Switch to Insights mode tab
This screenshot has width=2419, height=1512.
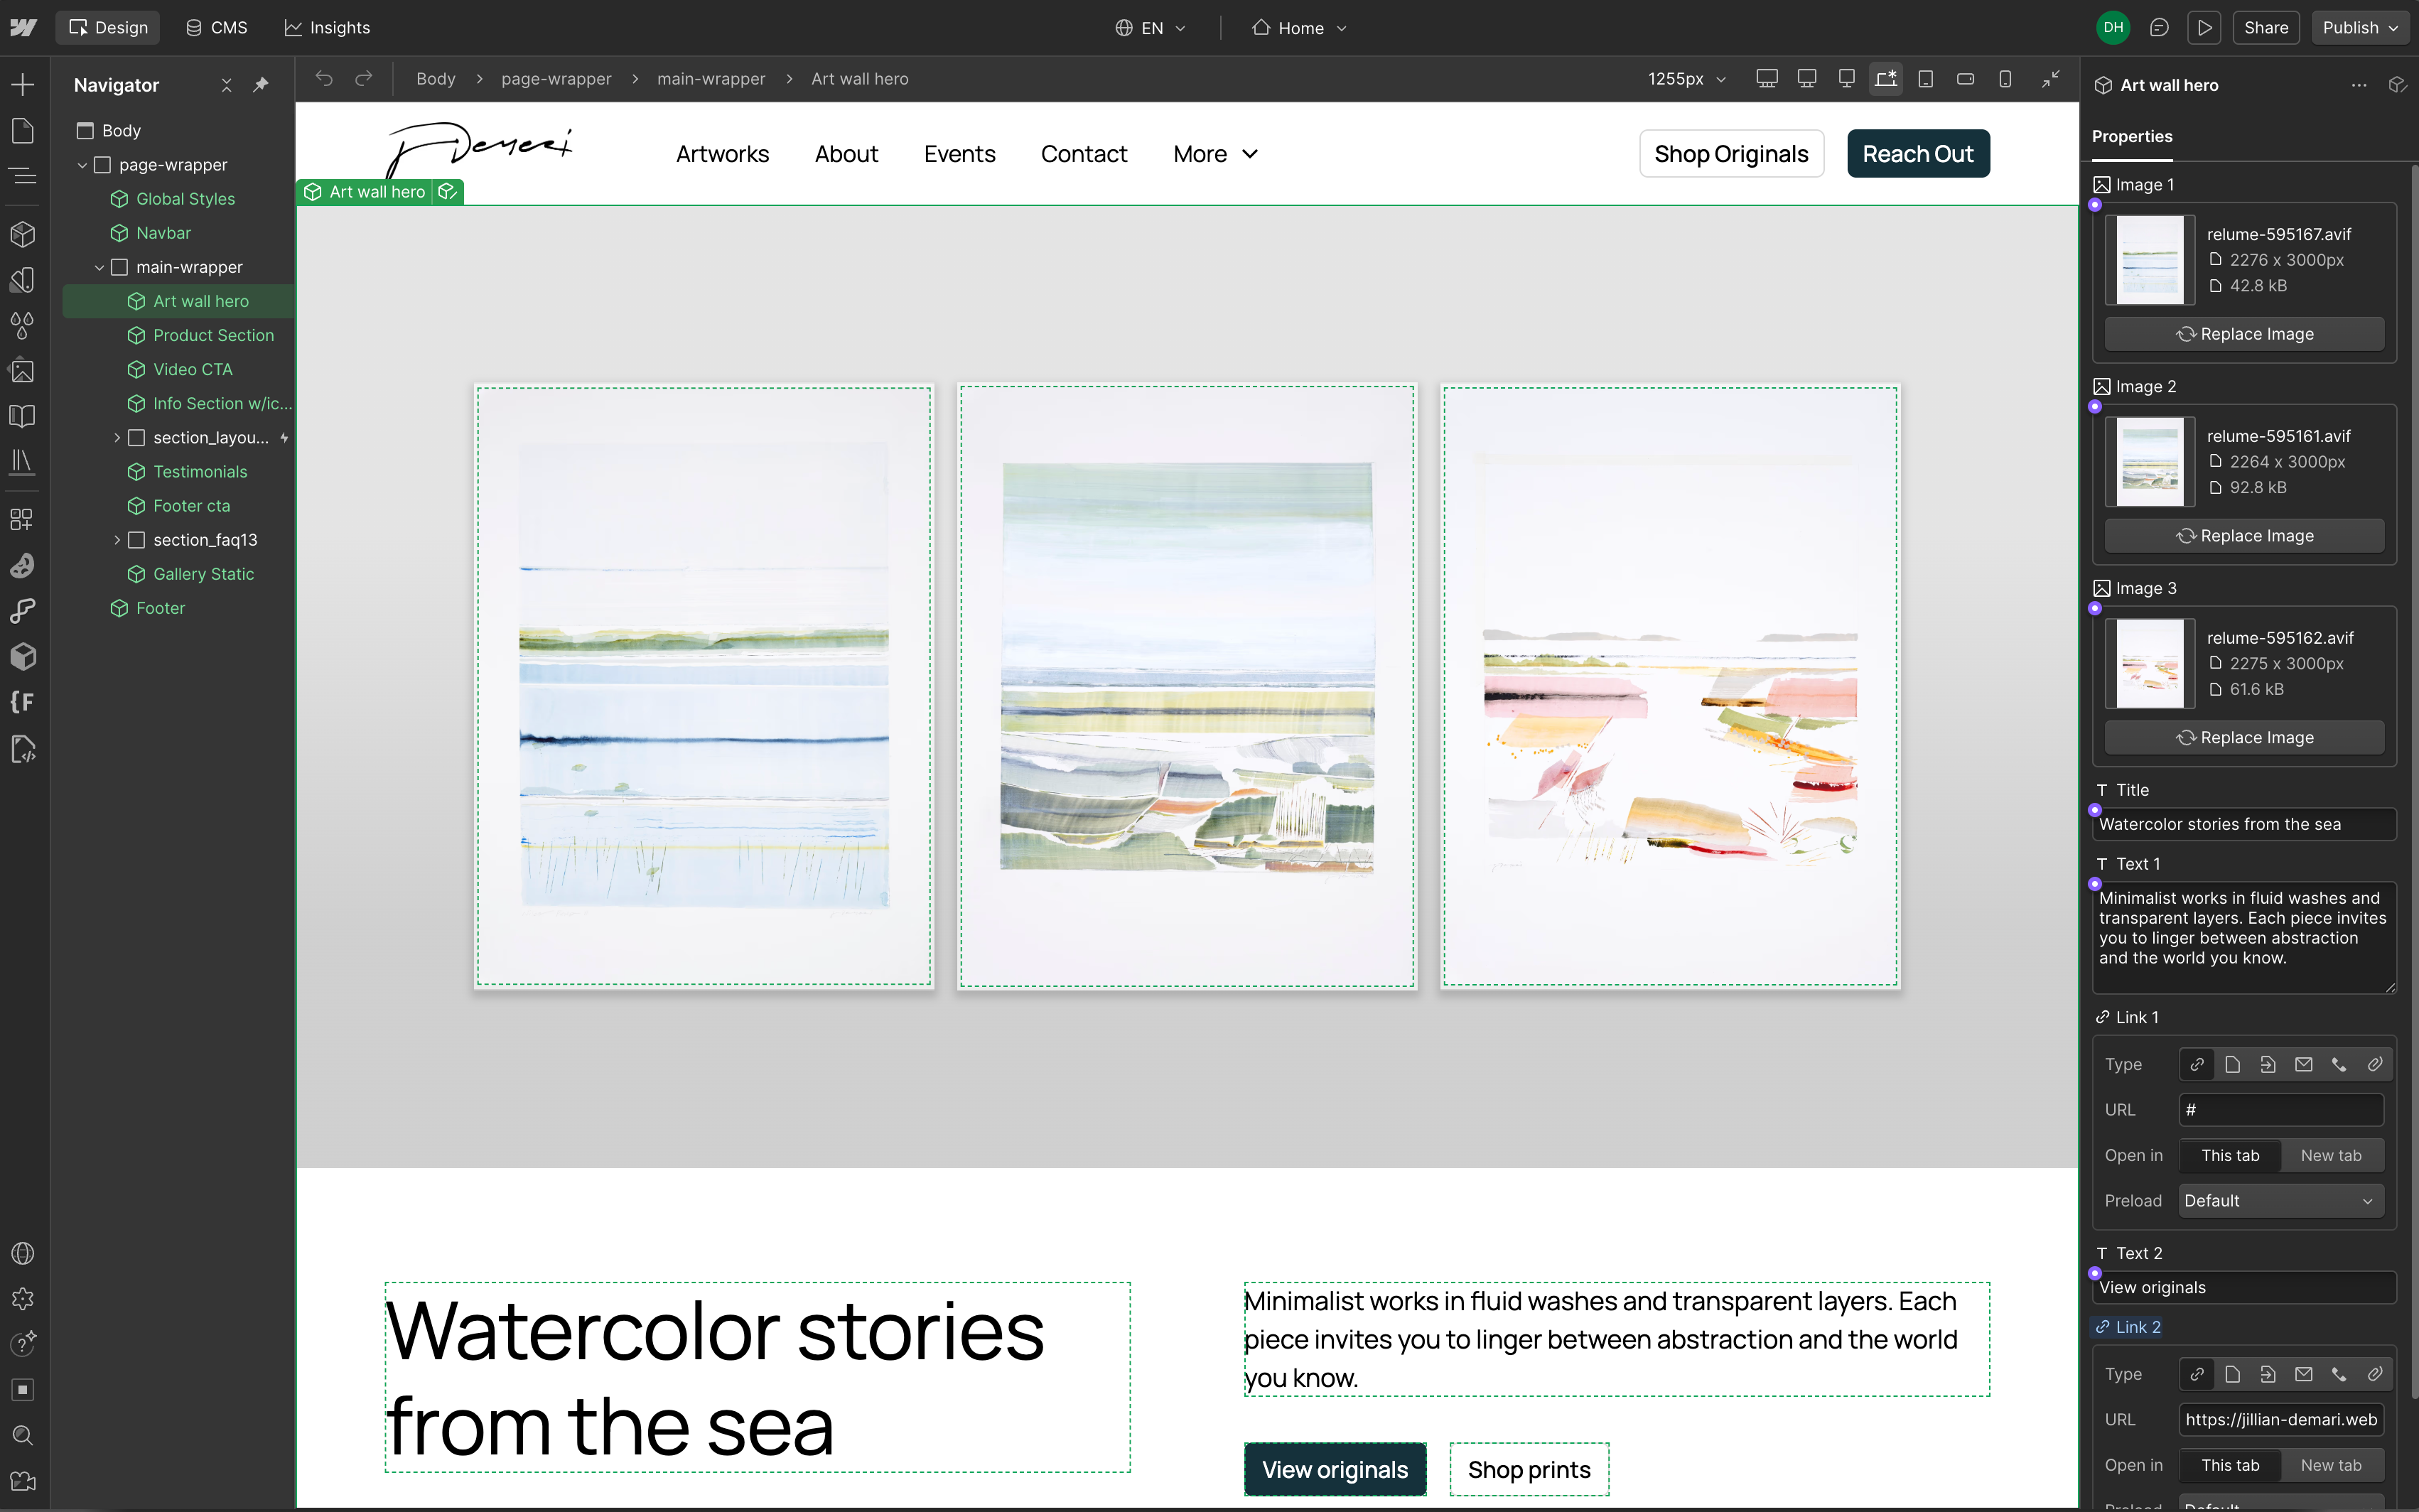tap(327, 28)
